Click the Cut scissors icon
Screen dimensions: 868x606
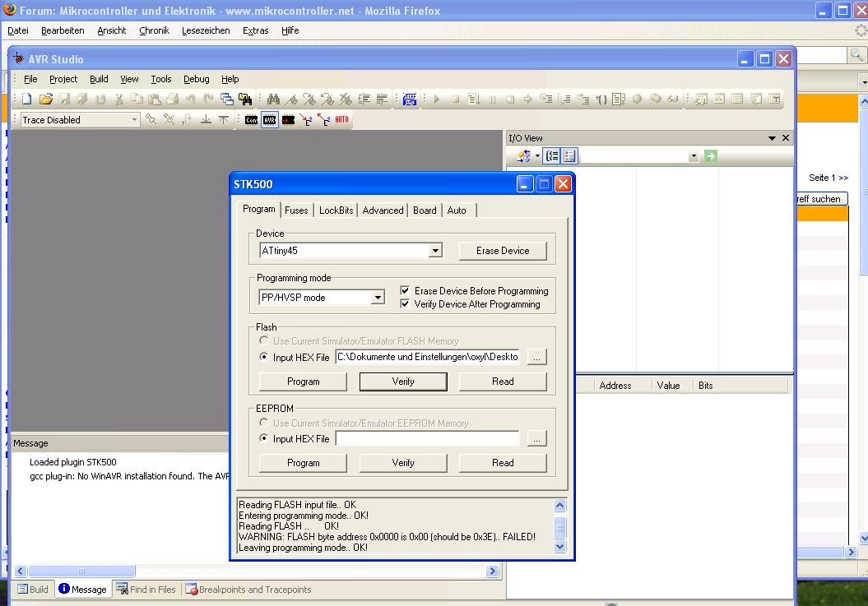pyautogui.click(x=118, y=99)
